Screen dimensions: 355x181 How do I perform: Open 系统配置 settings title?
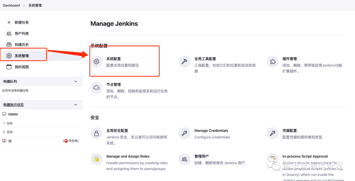point(113,59)
